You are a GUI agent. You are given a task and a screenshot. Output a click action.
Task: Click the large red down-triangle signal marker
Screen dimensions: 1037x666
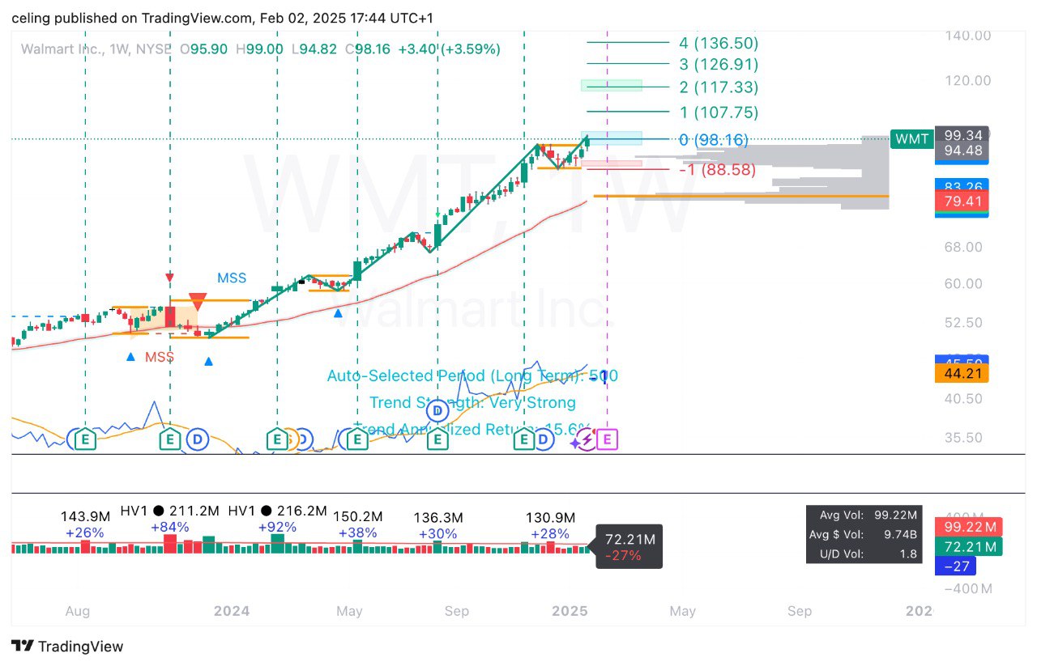click(197, 302)
